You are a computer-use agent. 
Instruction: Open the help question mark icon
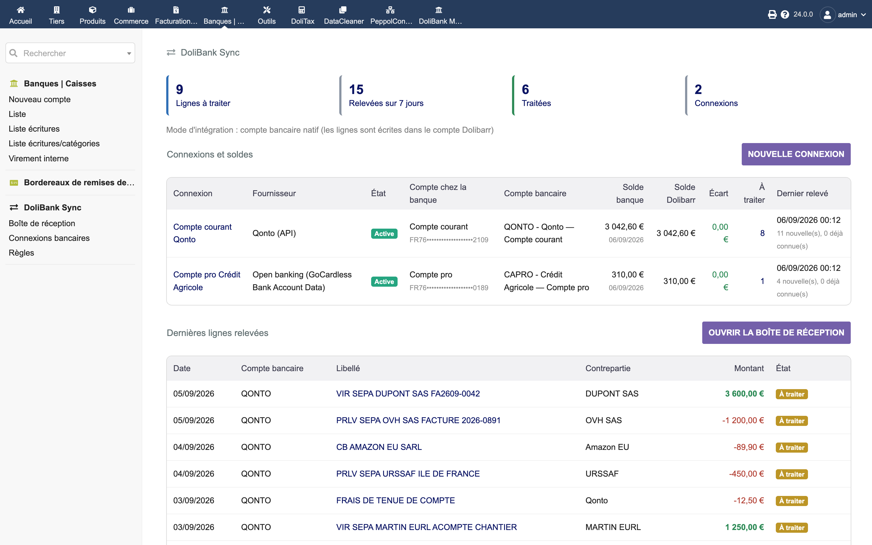(x=785, y=14)
